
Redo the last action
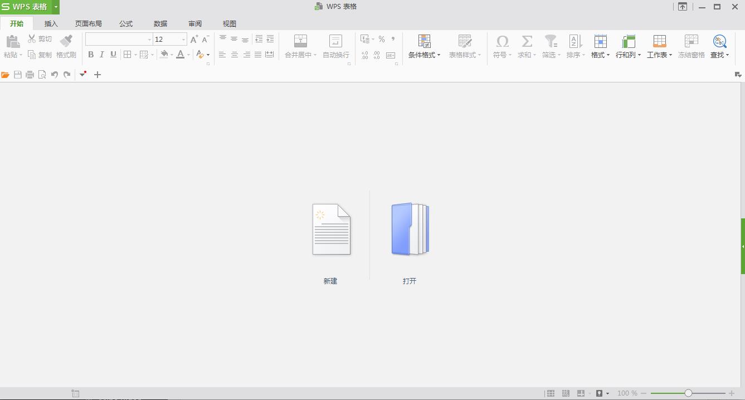click(x=67, y=75)
